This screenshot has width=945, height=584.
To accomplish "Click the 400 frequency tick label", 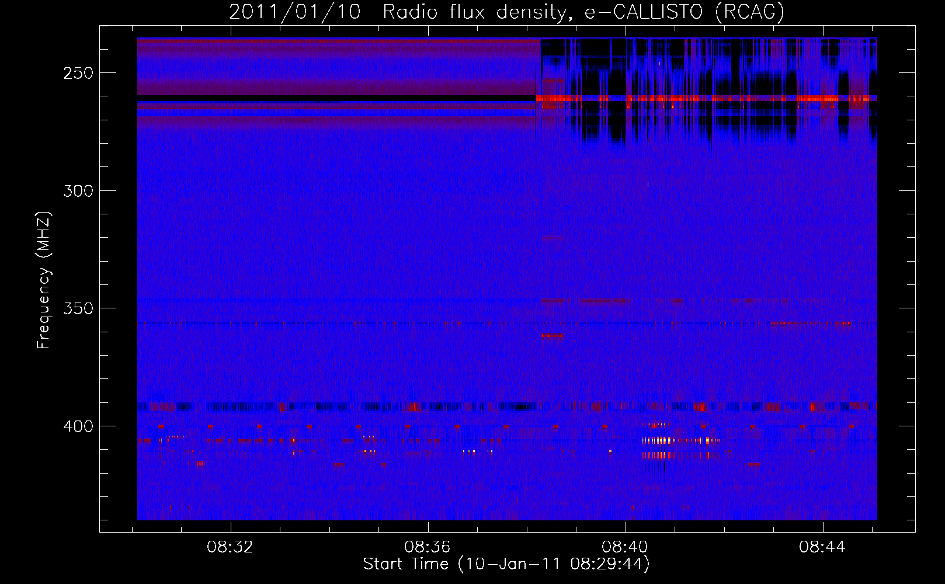I will (78, 426).
